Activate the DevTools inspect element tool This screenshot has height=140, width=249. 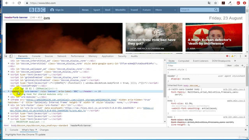[x=6, y=56]
